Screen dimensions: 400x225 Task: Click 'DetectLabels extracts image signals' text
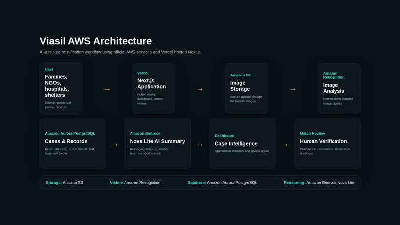click(338, 101)
